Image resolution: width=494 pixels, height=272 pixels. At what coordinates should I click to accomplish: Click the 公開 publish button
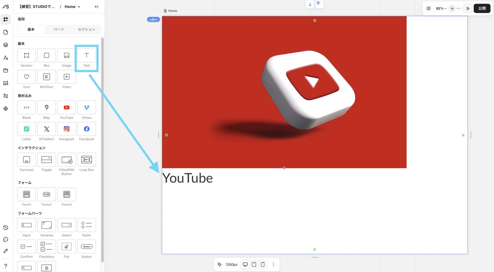(482, 9)
